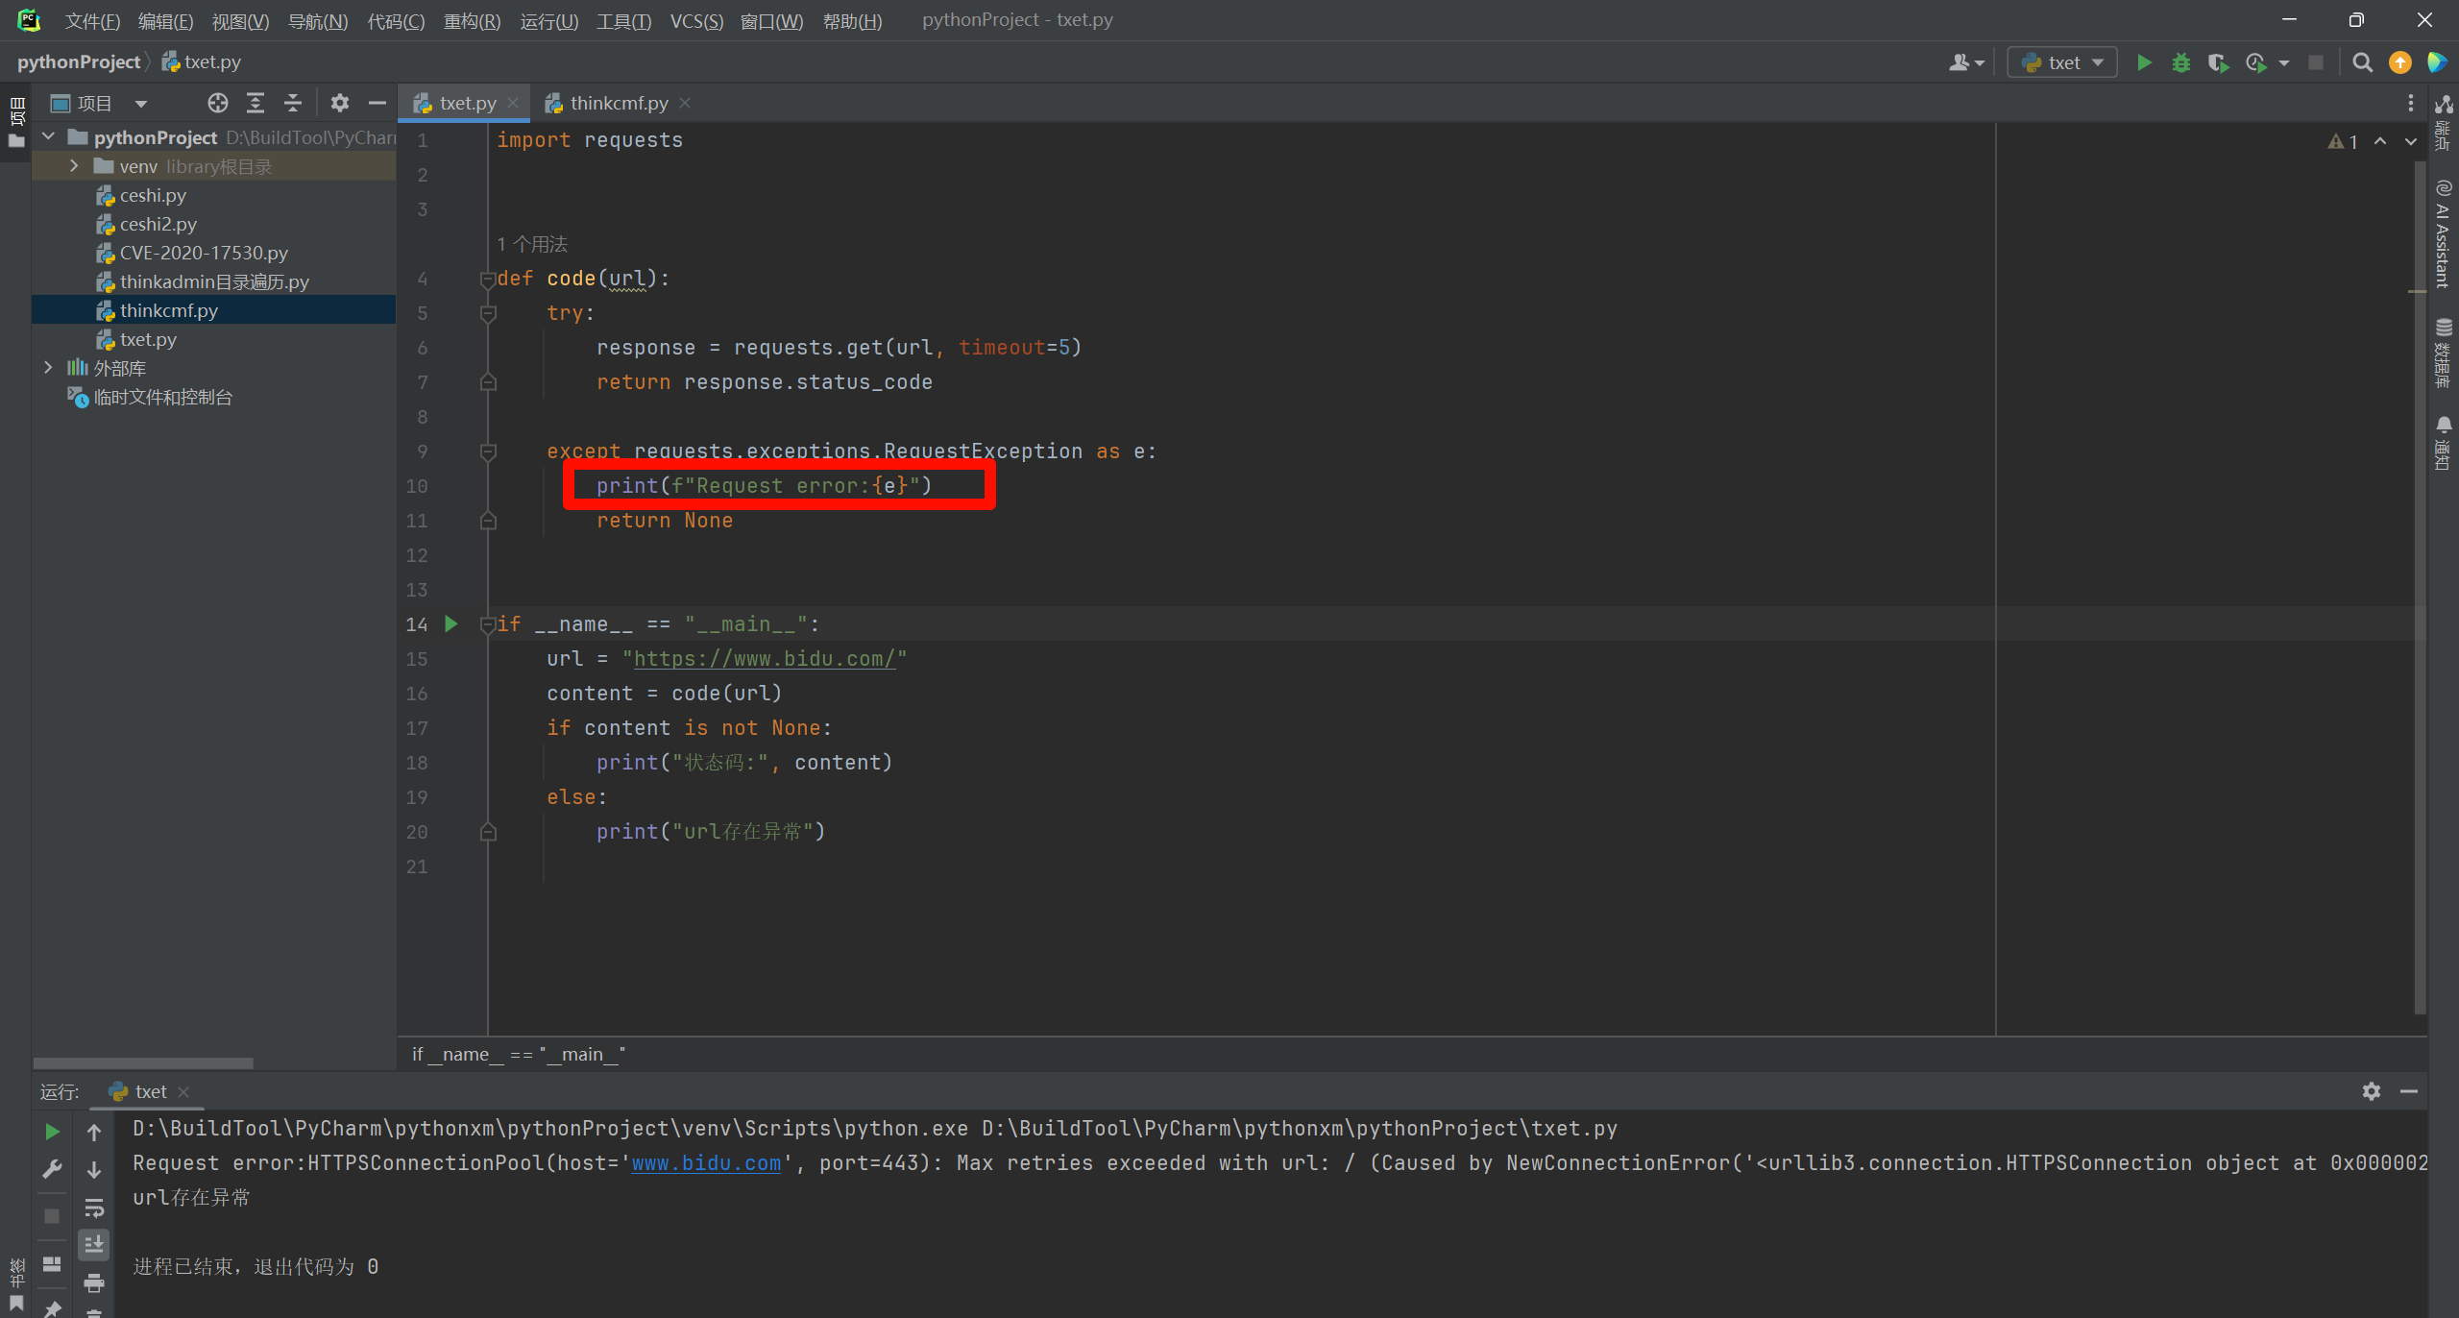Toggle soft-wrap in run console
Screen dimensions: 2459x1318
[x=94, y=1208]
